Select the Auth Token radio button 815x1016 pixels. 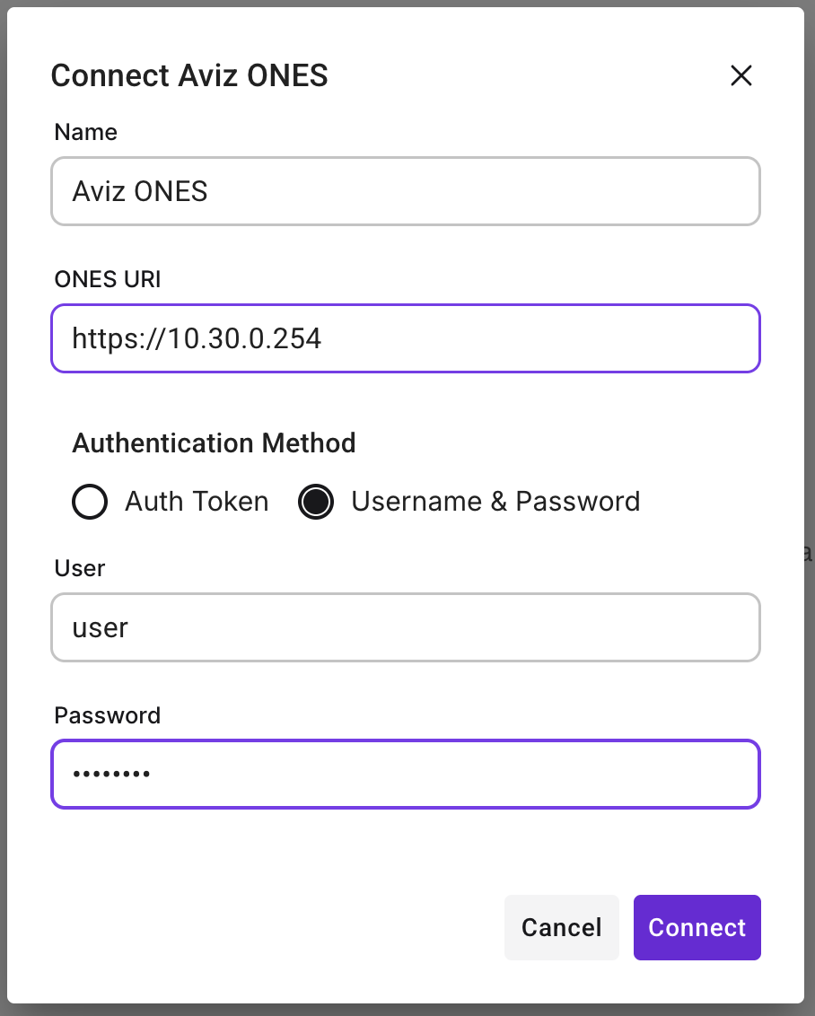point(90,502)
